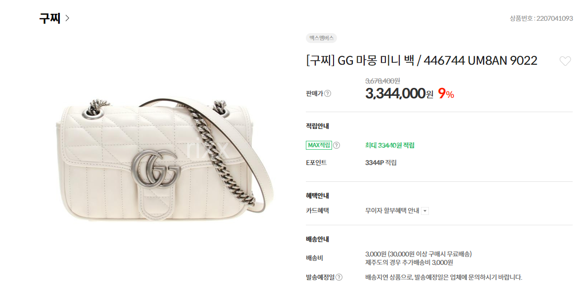Click the 9% discount rate
Viewport: 586px width, 290px height.
pos(446,93)
